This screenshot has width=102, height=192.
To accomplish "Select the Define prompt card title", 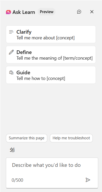I will point(24,52).
